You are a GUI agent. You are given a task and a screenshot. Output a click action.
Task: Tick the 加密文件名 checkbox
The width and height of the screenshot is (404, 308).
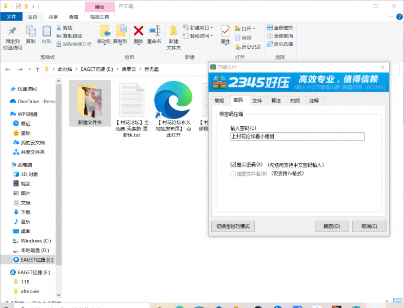click(233, 174)
